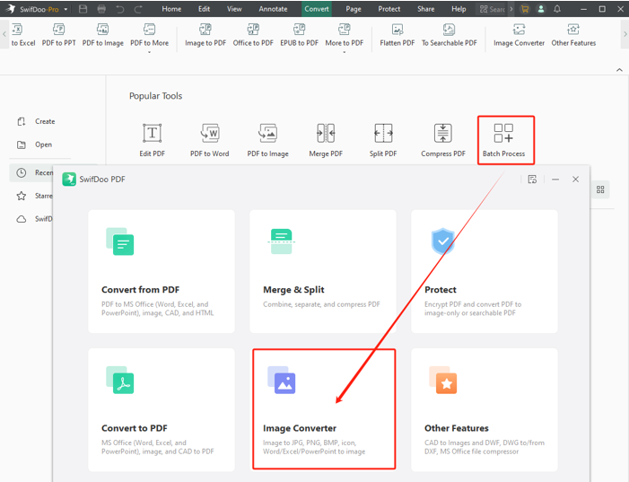Open the Protect card in dialog
The image size is (629, 482).
pos(485,271)
